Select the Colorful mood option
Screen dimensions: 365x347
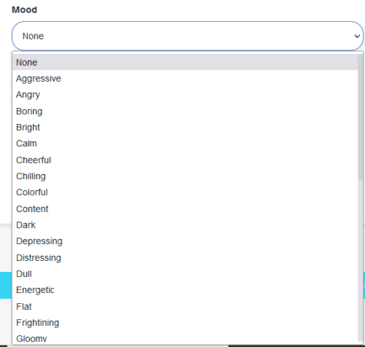[185, 192]
